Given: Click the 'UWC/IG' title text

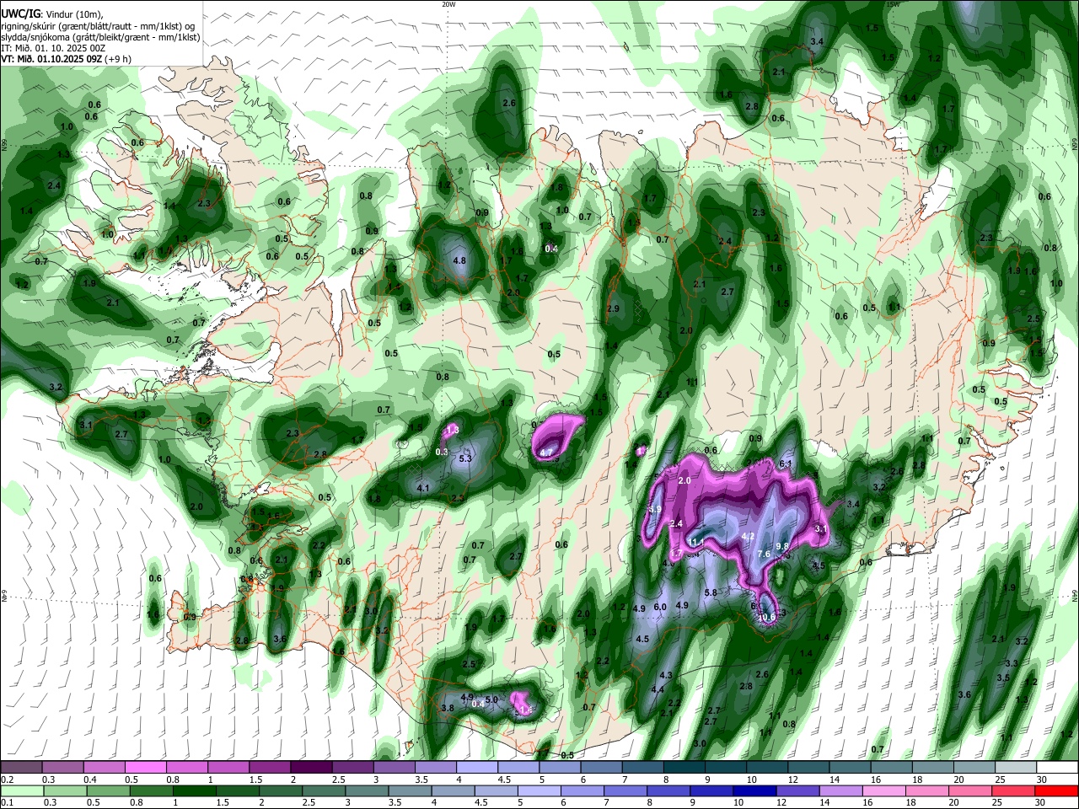Looking at the screenshot, I should coord(20,14).
